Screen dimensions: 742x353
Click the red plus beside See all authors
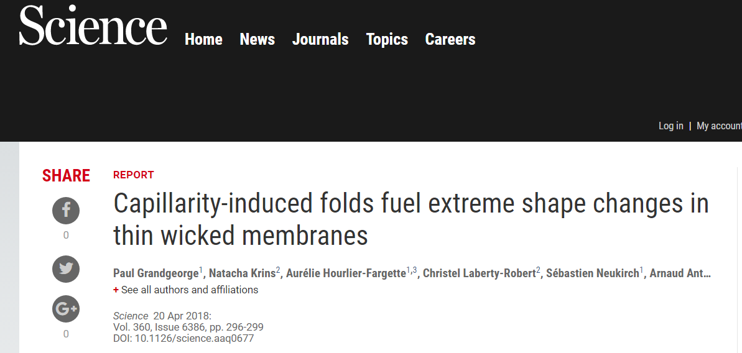point(116,290)
